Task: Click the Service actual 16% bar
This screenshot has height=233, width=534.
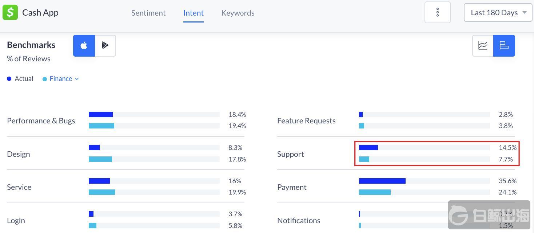Action: [x=99, y=181]
